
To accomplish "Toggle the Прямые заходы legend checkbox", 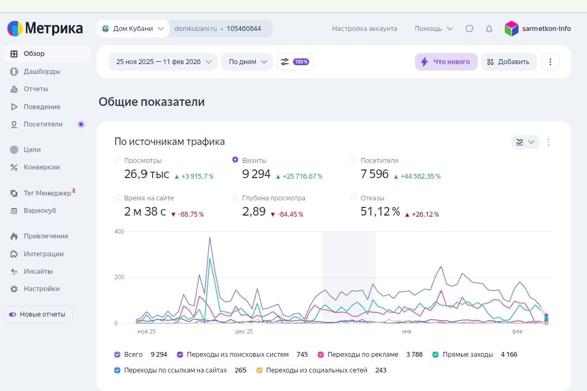I will [435, 355].
